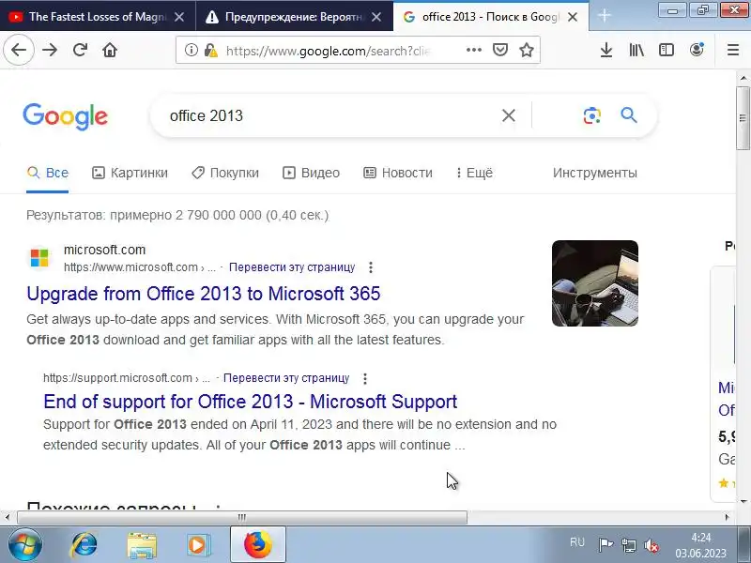Open options for the support.microsoft.com result

[x=365, y=378]
